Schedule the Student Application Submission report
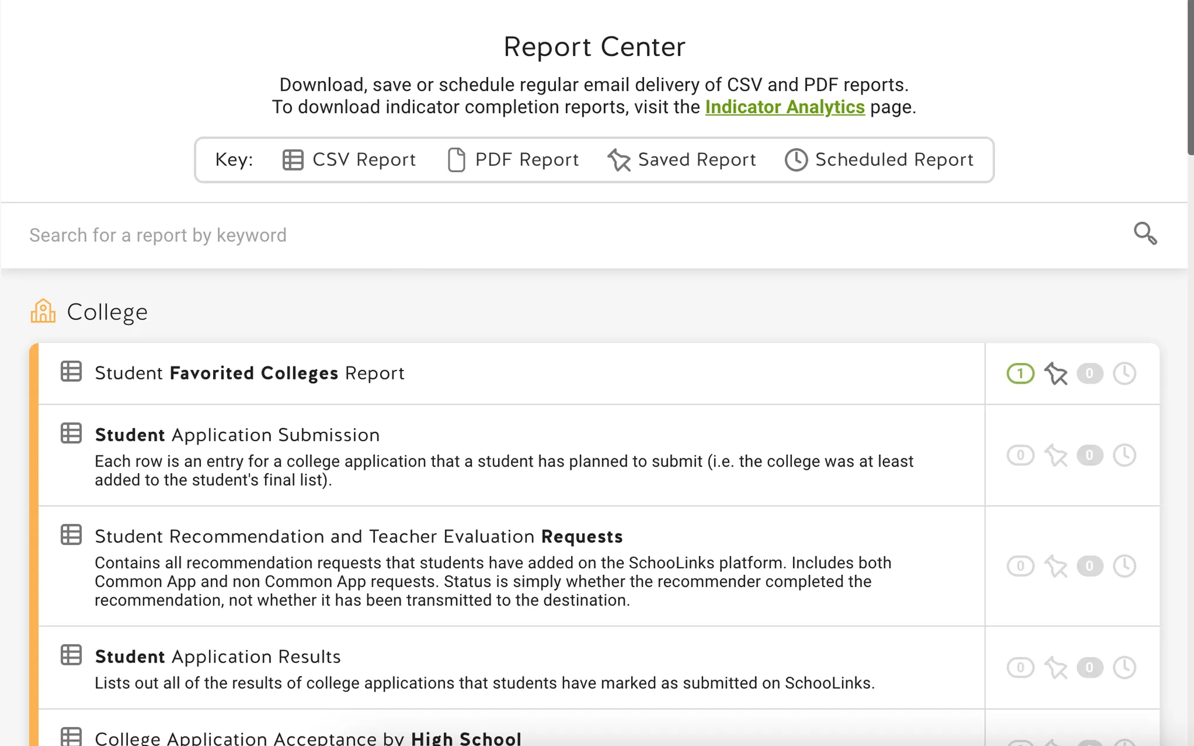 1125,455
